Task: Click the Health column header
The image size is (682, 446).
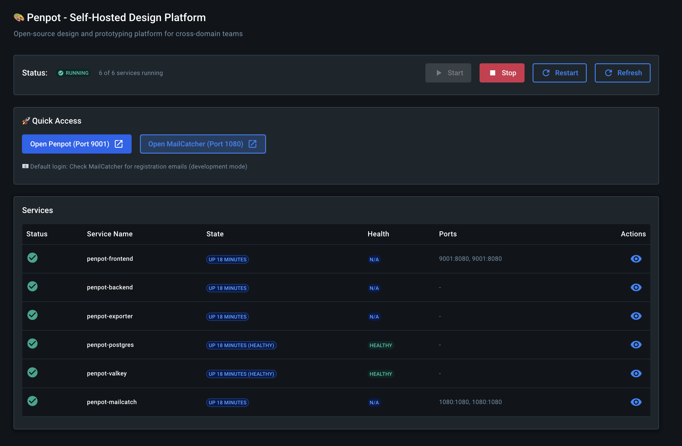Action: [378, 234]
